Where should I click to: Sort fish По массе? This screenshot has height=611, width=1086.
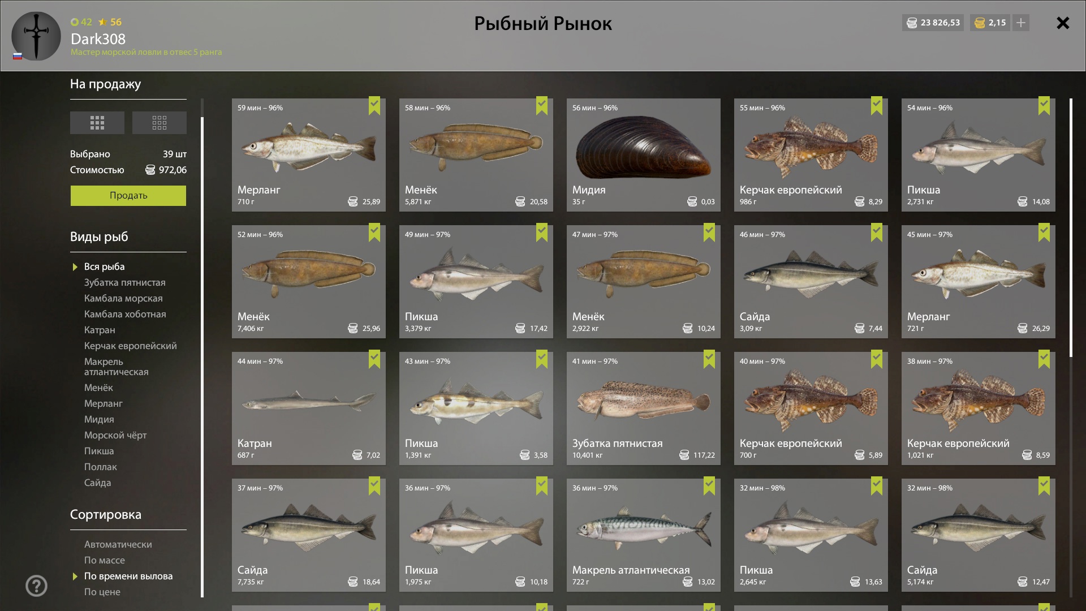(x=105, y=560)
